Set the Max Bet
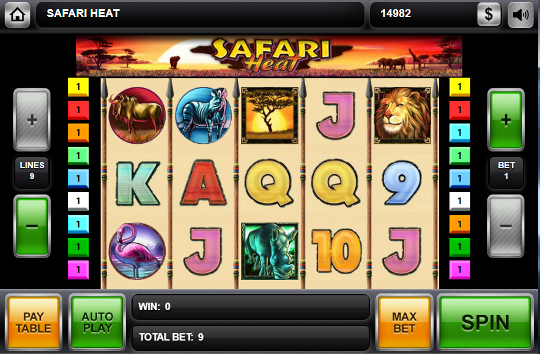Screen dimensions: 540x354 point(404,322)
